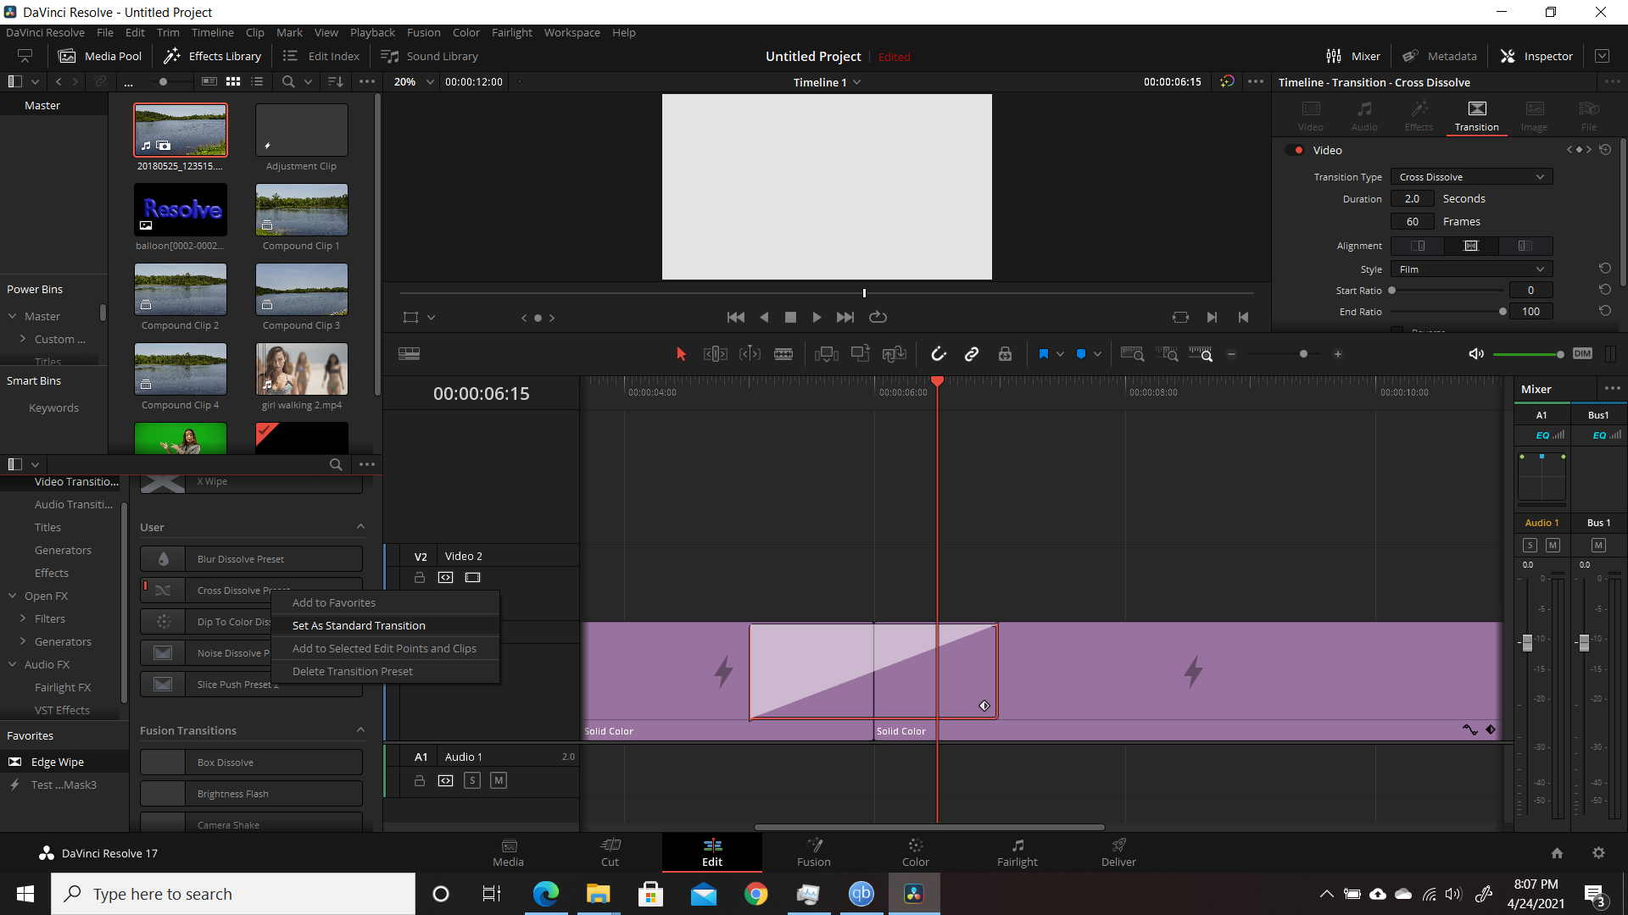Mute Bus 1 in the mixer
Screen dimensions: 1628x915
[1598, 546]
